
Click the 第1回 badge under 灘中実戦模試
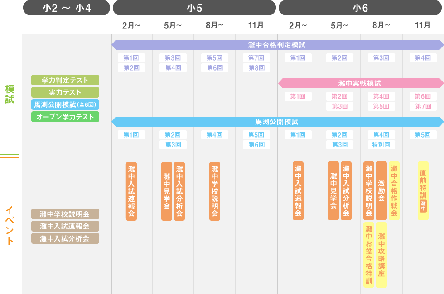298,96
